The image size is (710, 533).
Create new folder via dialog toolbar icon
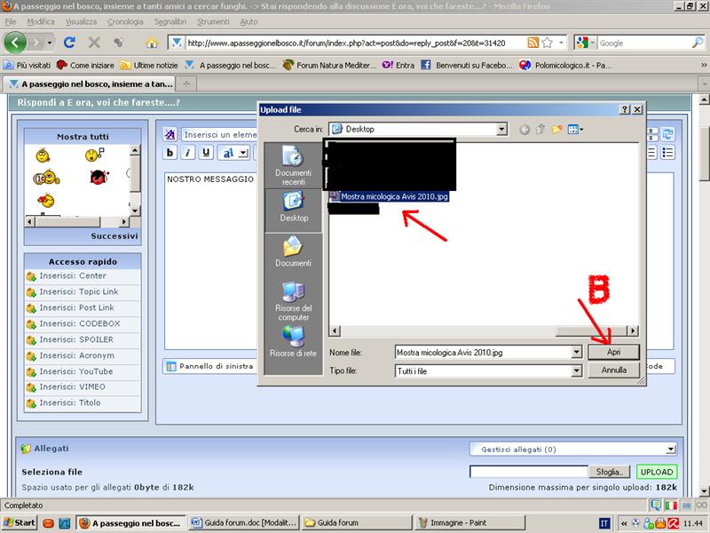click(x=556, y=129)
